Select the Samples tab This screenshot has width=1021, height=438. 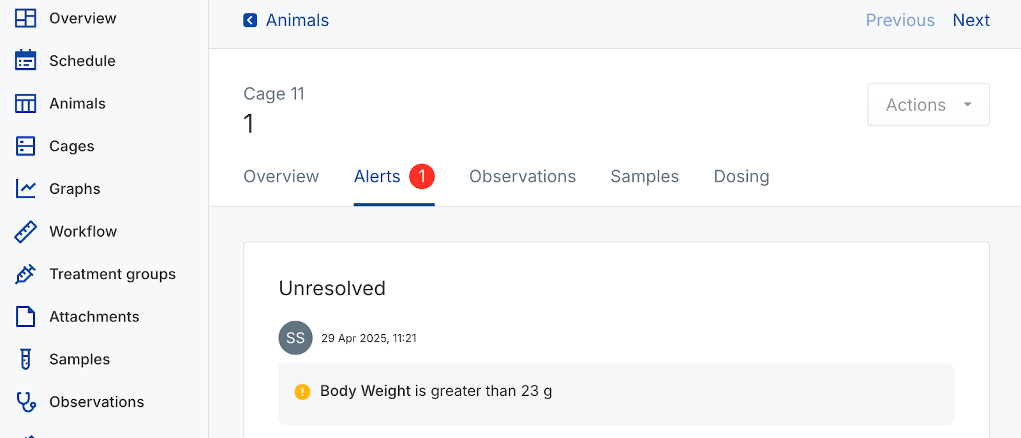645,177
